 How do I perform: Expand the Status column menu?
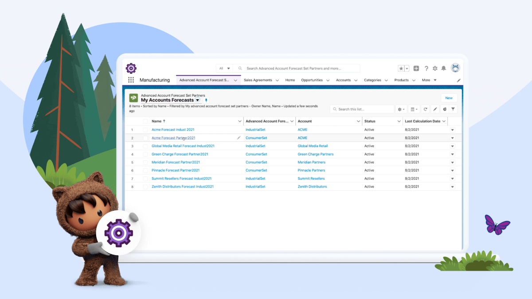(399, 121)
